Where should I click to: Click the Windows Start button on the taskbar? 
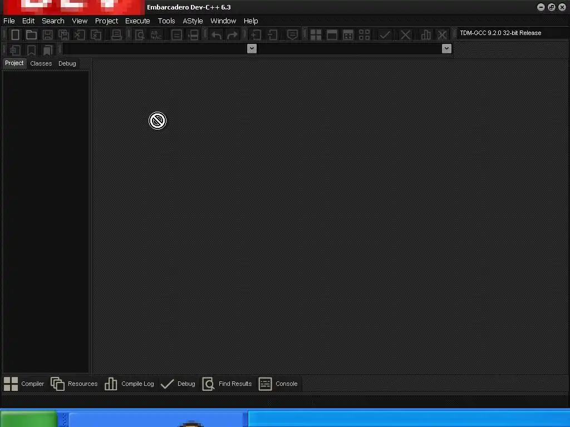pos(28,419)
